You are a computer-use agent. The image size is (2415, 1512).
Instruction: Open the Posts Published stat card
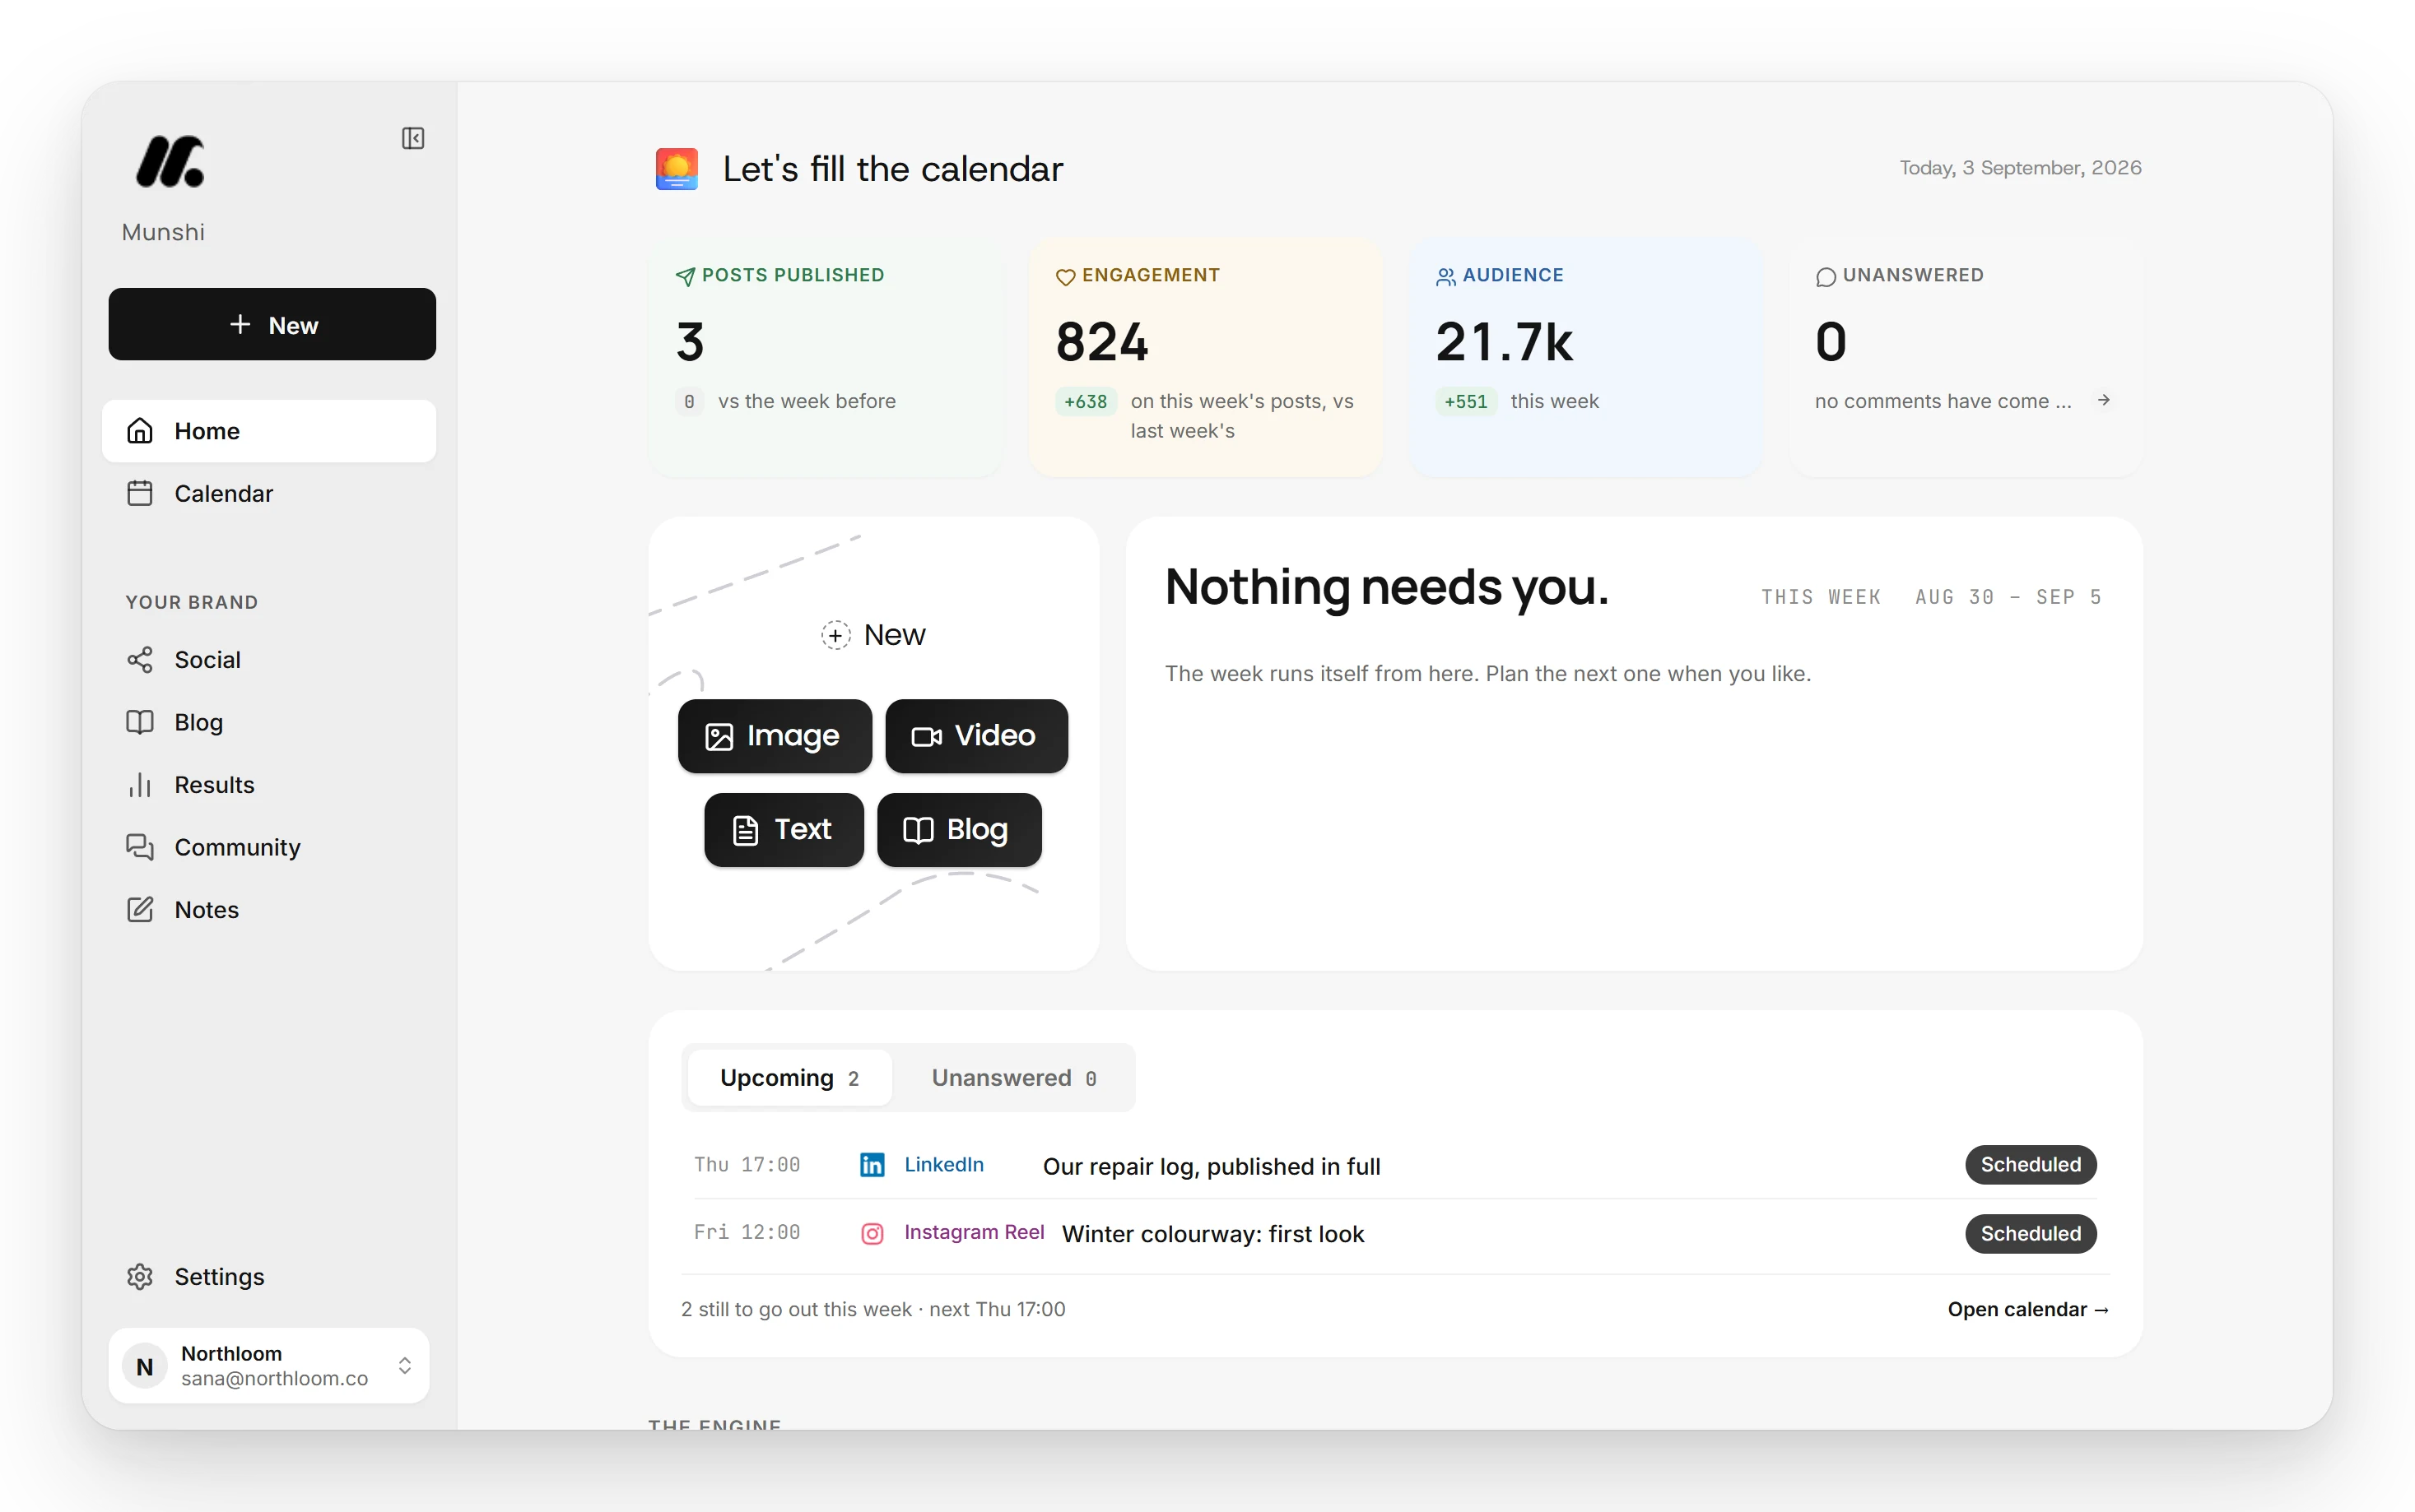coord(826,357)
